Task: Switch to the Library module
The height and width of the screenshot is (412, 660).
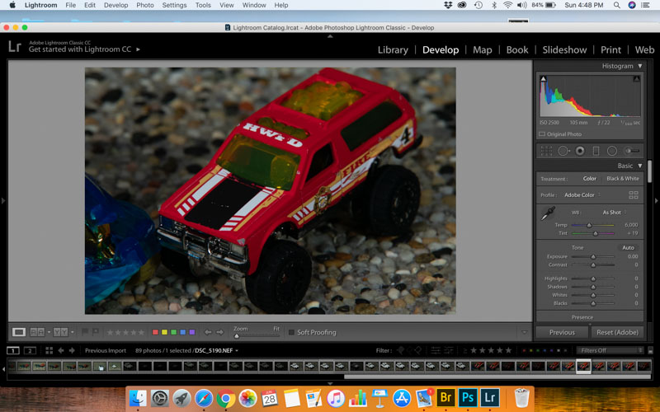Action: [x=393, y=49]
